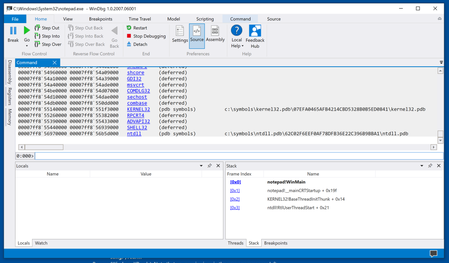Open the Settings preferences icon
Image resolution: width=449 pixels, height=263 pixels.
pos(180,31)
